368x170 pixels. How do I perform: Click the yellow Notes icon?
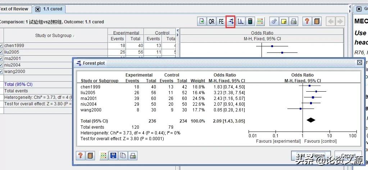284,22
